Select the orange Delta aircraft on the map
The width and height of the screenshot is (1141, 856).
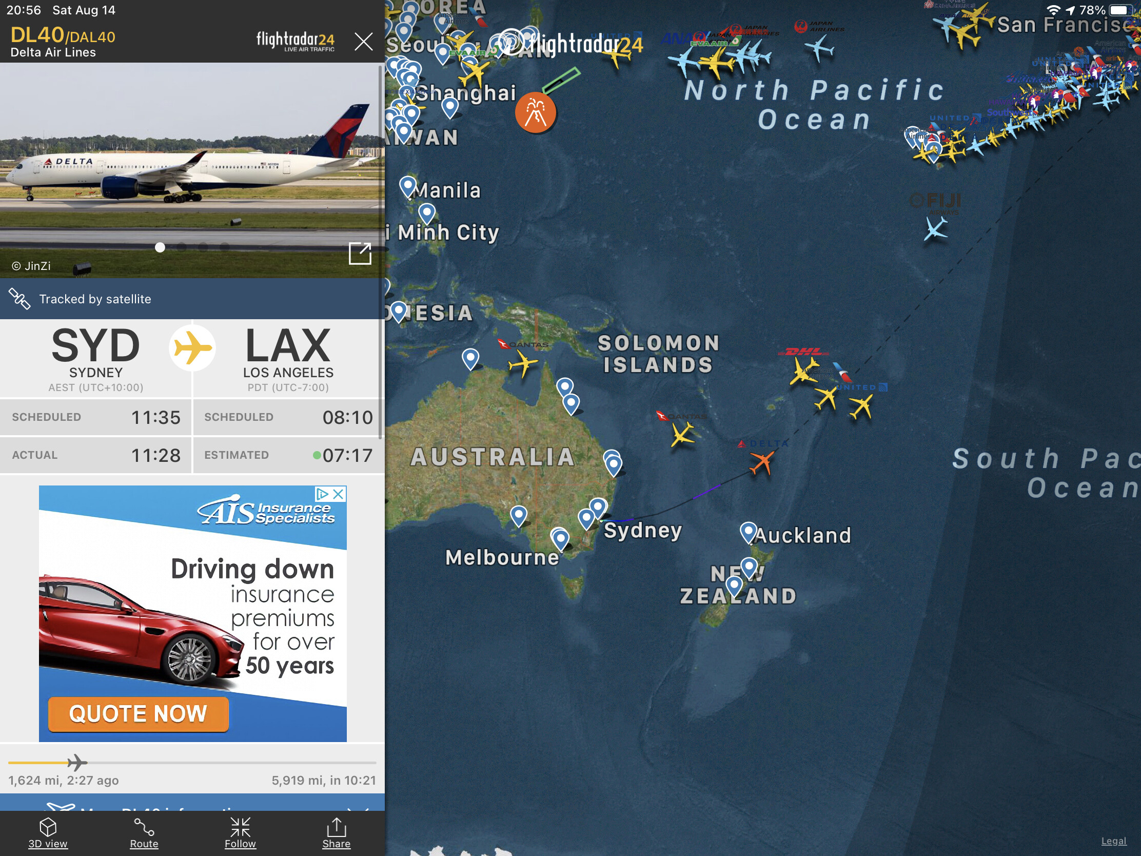click(762, 461)
